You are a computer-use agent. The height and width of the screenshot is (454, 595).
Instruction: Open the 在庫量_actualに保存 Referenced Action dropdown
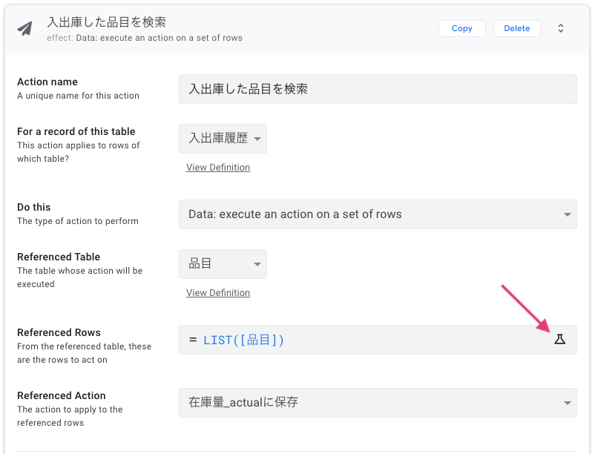click(378, 403)
